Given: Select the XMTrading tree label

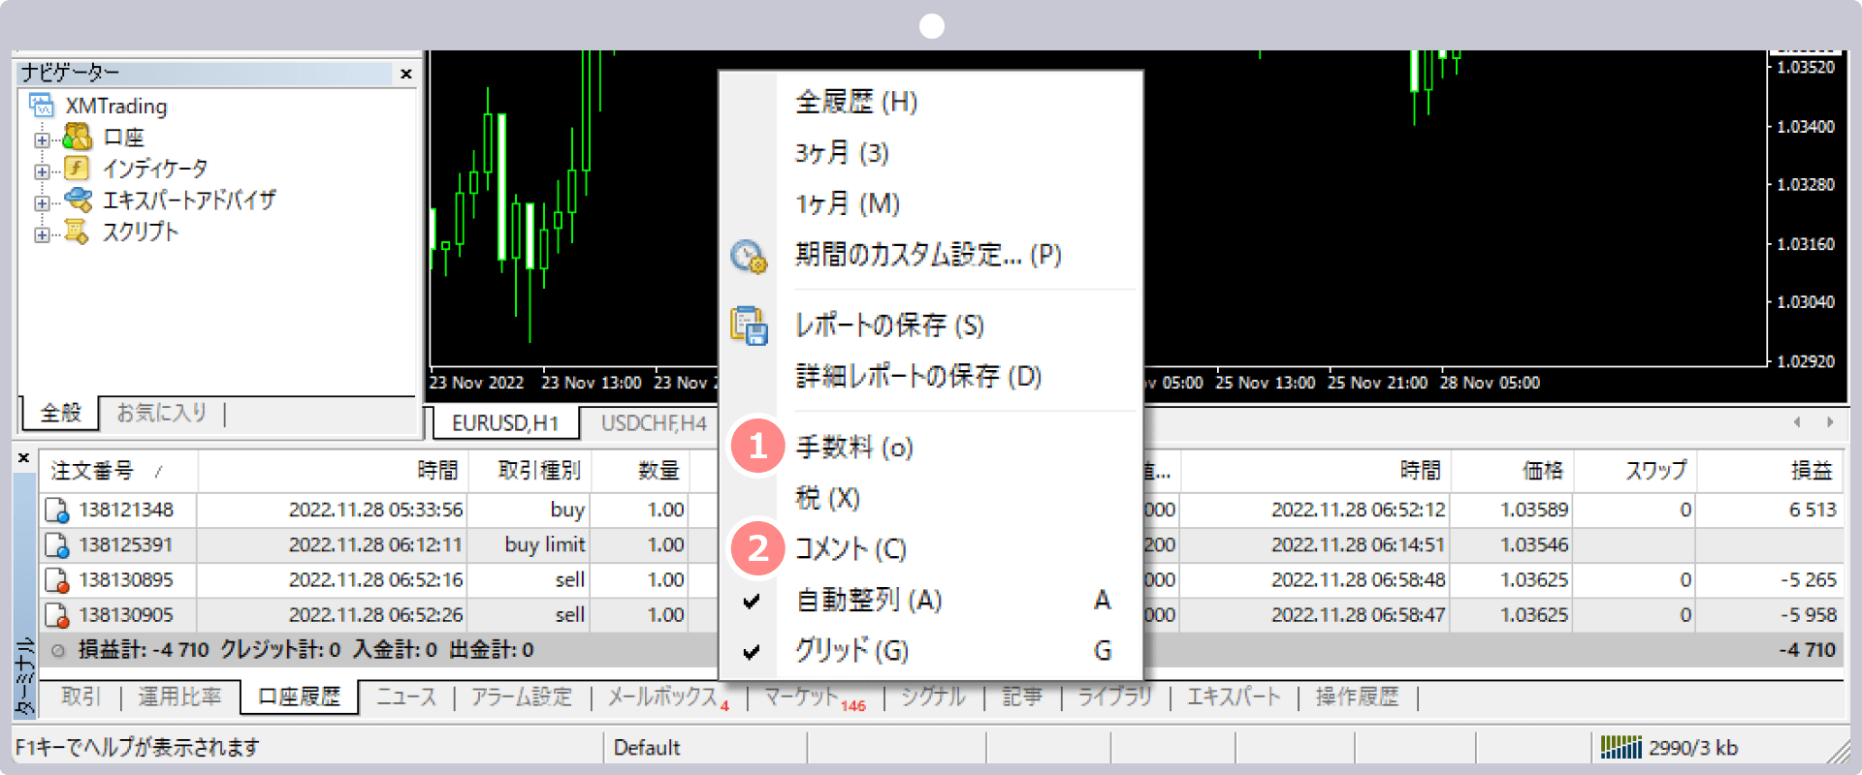Looking at the screenshot, I should point(116,106).
